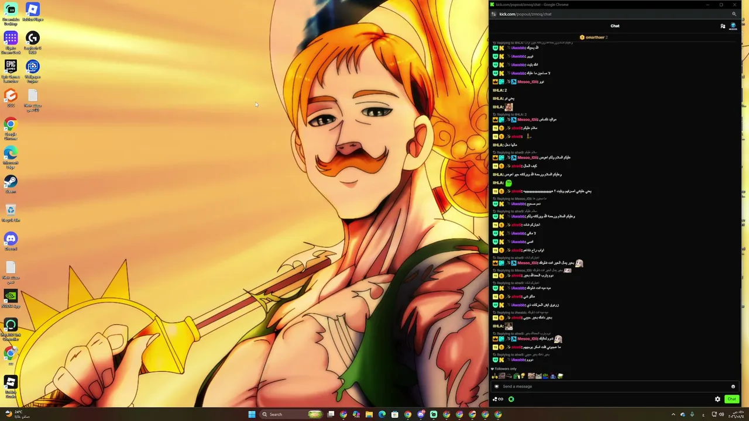This screenshot has width=749, height=421.
Task: Show hidden system tray icons
Action: click(x=673, y=415)
